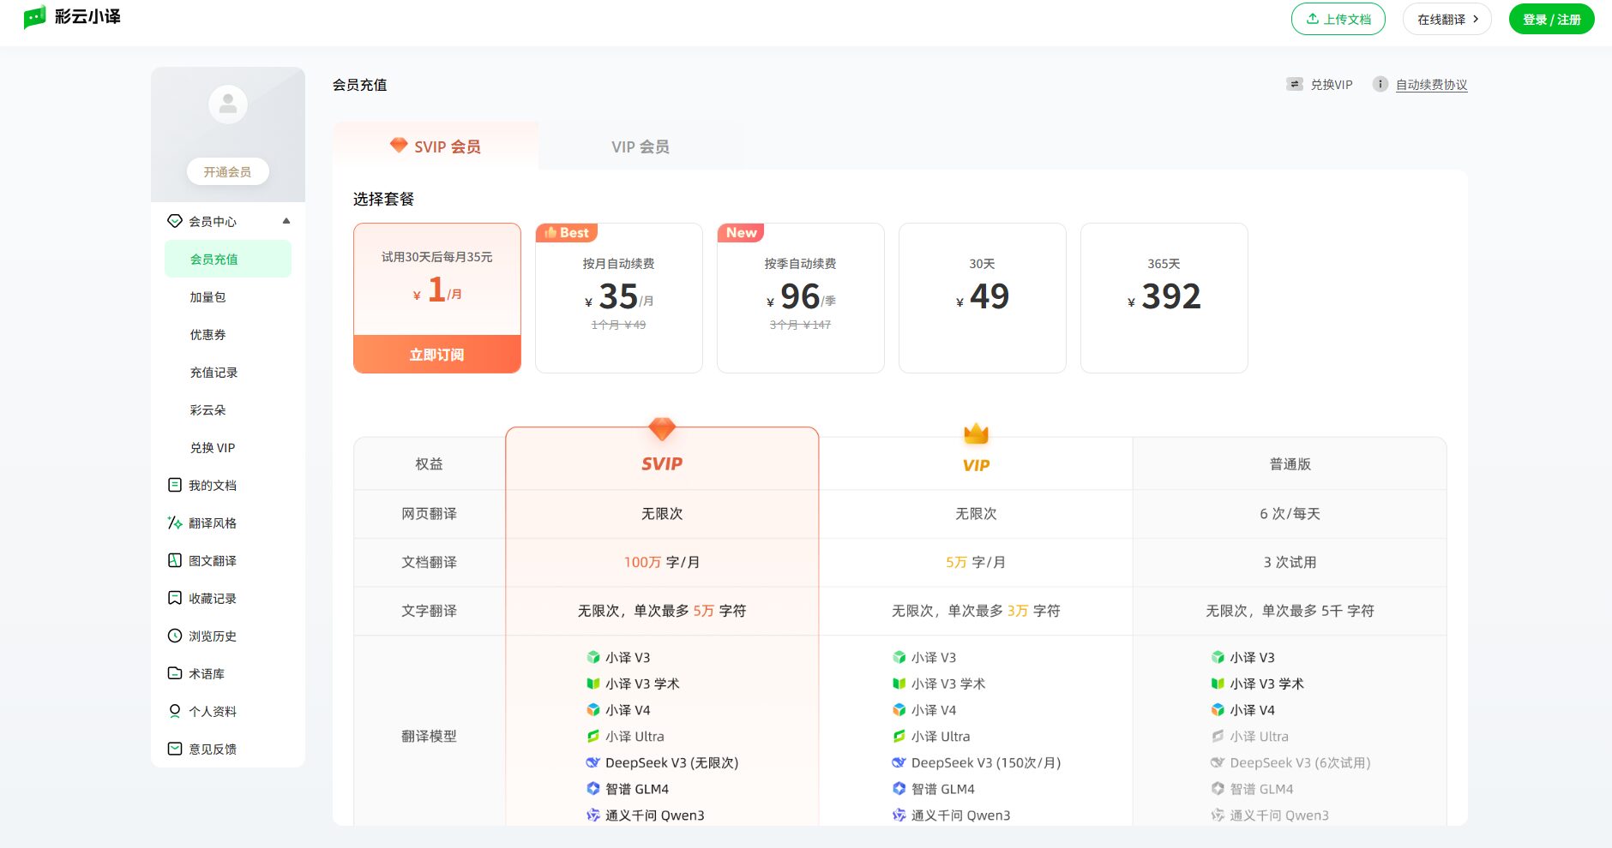Select the 翻译风格 sidebar icon

(x=174, y=523)
